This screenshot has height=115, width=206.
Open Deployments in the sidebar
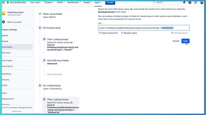(8, 99)
